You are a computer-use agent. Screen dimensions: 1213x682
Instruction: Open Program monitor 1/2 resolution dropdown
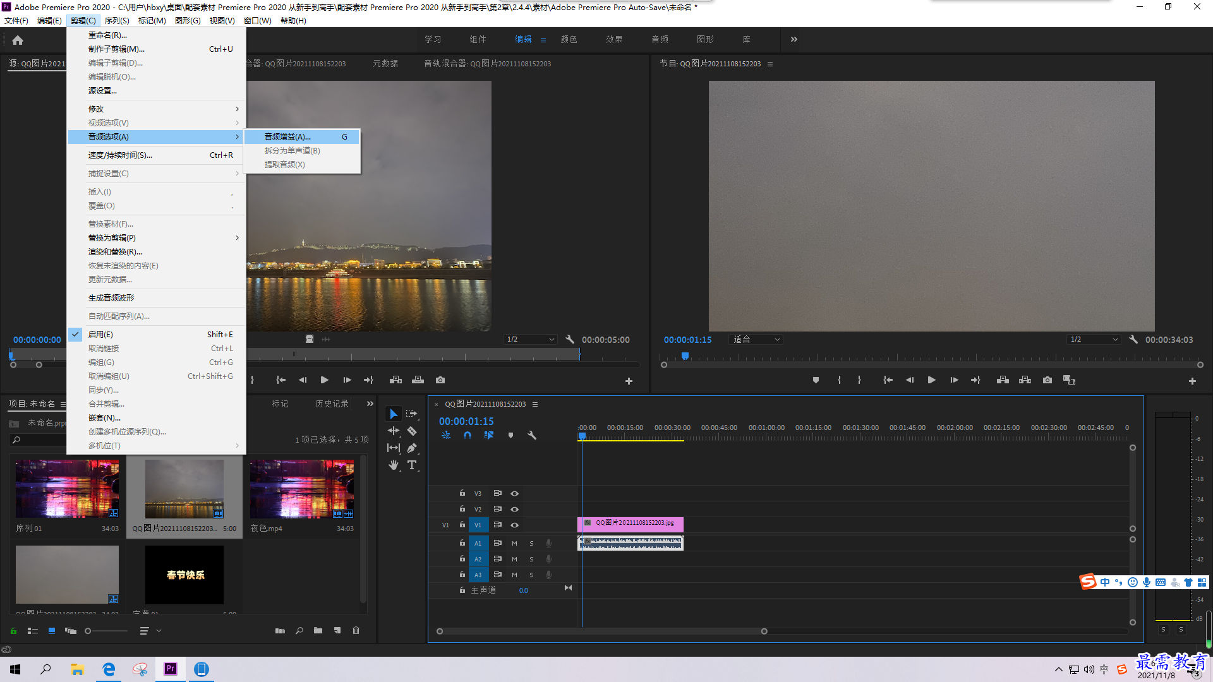(x=1094, y=340)
